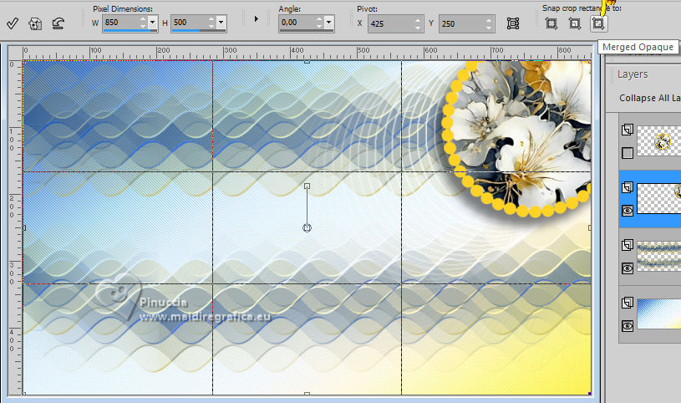The width and height of the screenshot is (681, 403).
Task: Select the blue-yellow gradient layer thumbnail
Action: point(658,314)
